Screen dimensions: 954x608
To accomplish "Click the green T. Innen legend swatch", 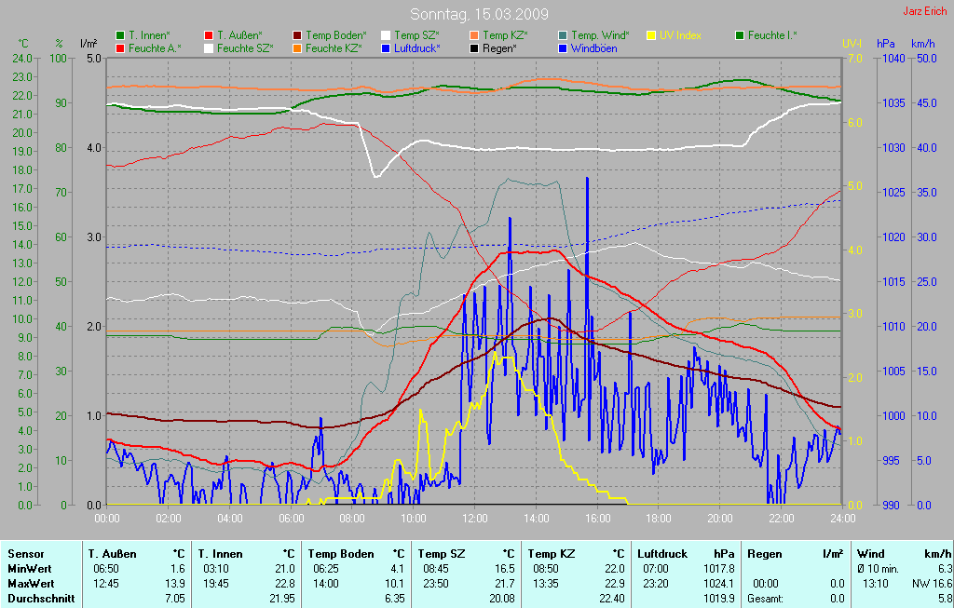I will (120, 35).
